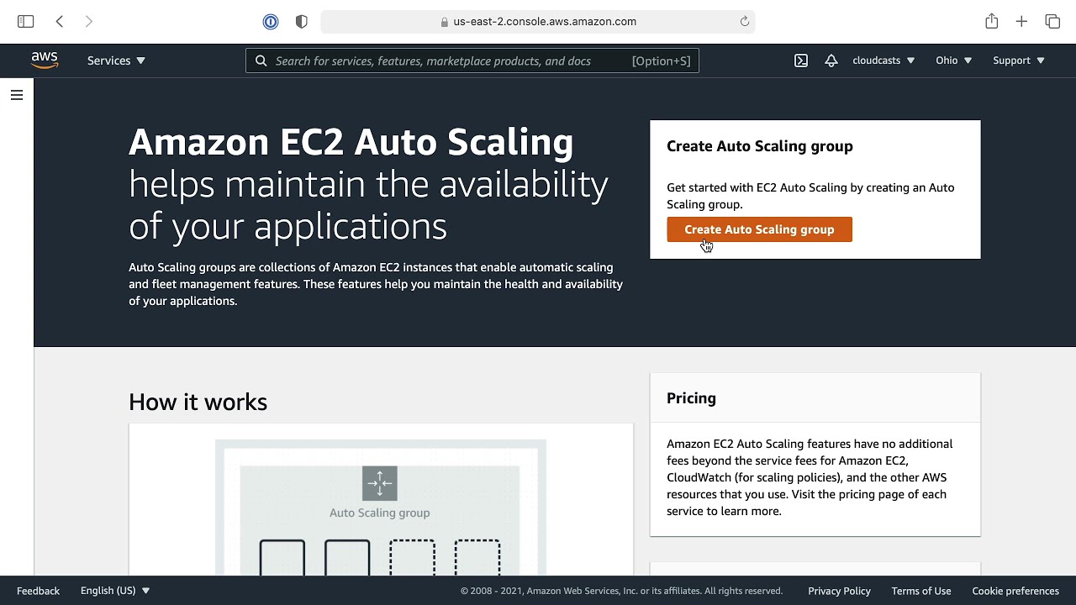Go back with the browser back arrow
Viewport: 1076px width, 605px height.
[x=59, y=22]
